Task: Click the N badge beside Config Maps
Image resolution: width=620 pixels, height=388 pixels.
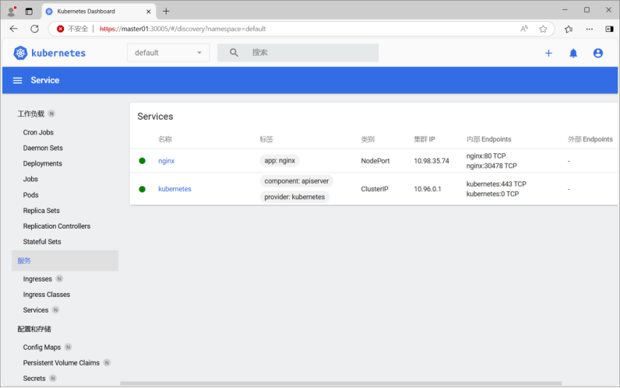Action: pyautogui.click(x=68, y=347)
